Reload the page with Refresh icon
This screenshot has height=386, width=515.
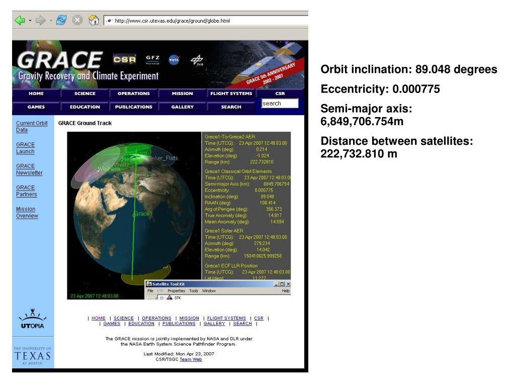61,20
